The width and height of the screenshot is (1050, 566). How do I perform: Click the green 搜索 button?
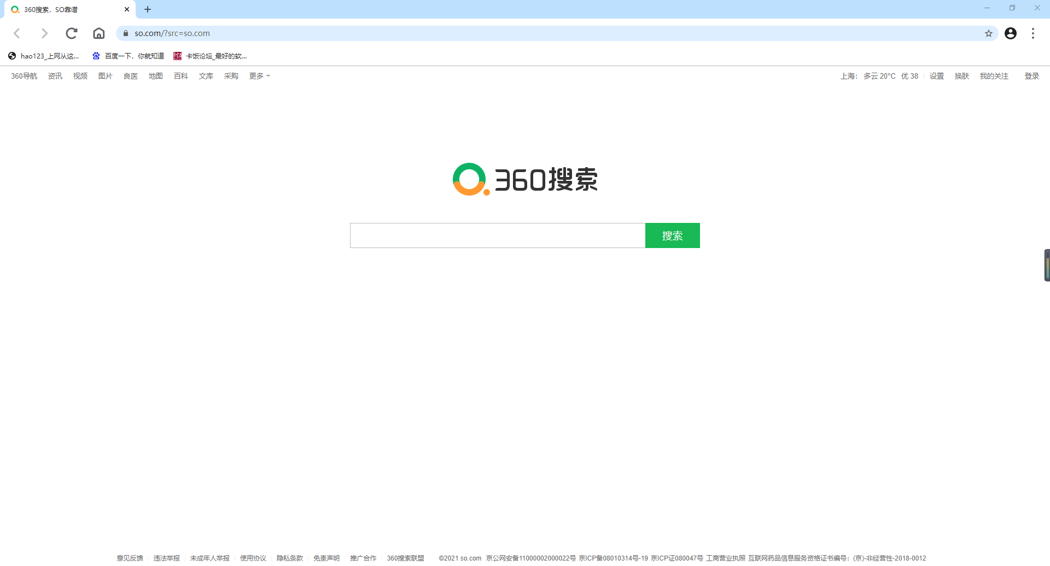[673, 235]
